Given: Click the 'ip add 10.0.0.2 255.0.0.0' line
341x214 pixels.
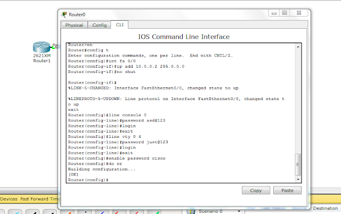Looking at the screenshot, I should [x=126, y=67].
